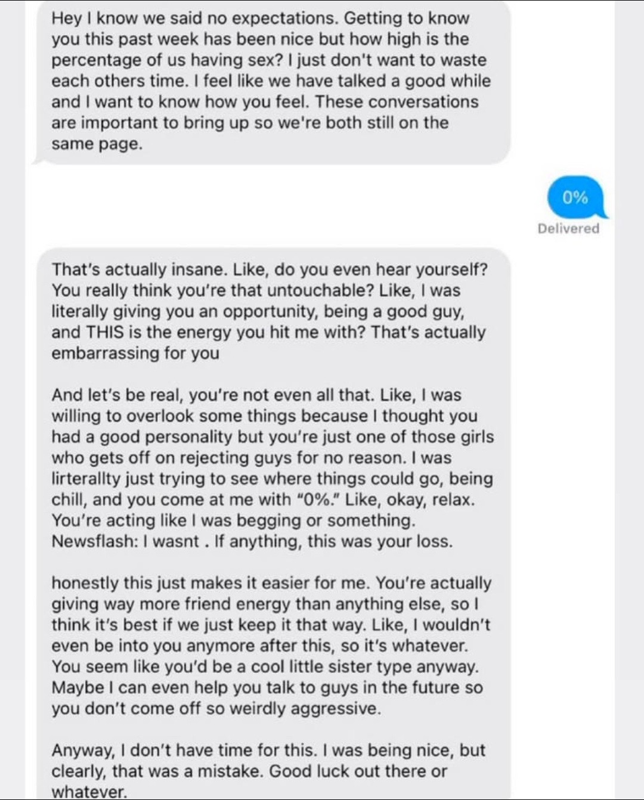Click the capitalized word 'THIS' in the reply

point(106,332)
